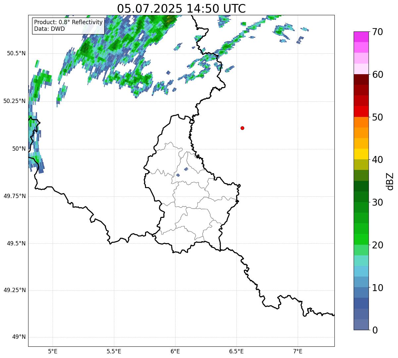Viewport: 398px width, 358px height.
Task: Click the colorbar tick label 20
Action: coord(377,245)
